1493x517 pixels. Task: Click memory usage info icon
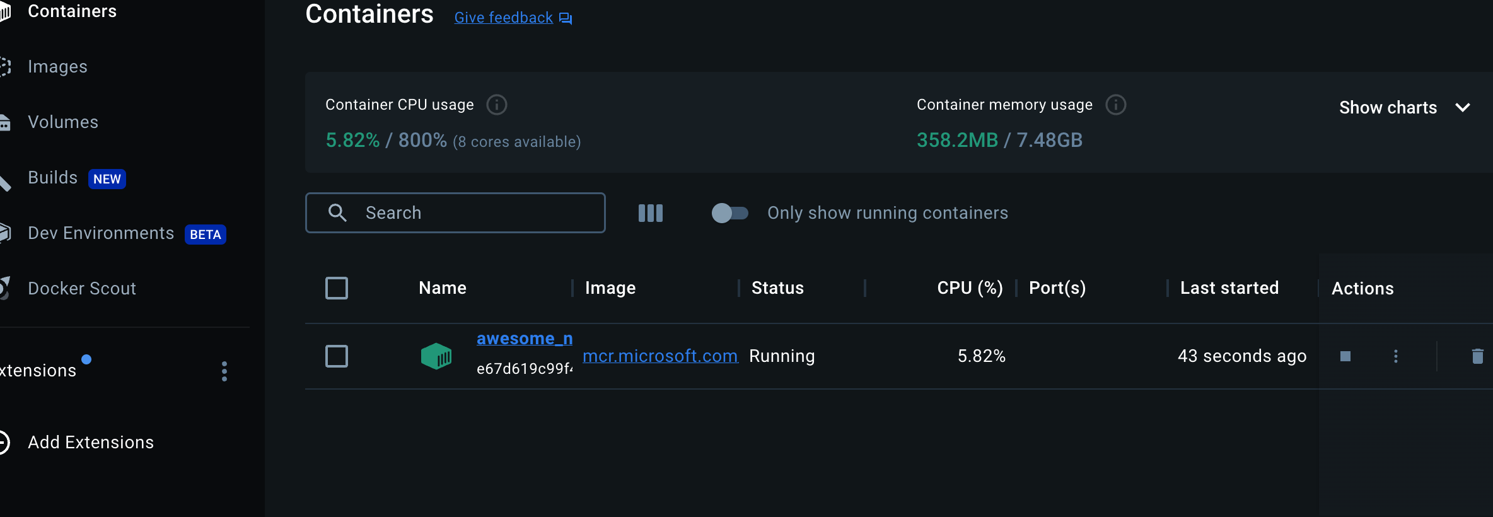[1115, 105]
